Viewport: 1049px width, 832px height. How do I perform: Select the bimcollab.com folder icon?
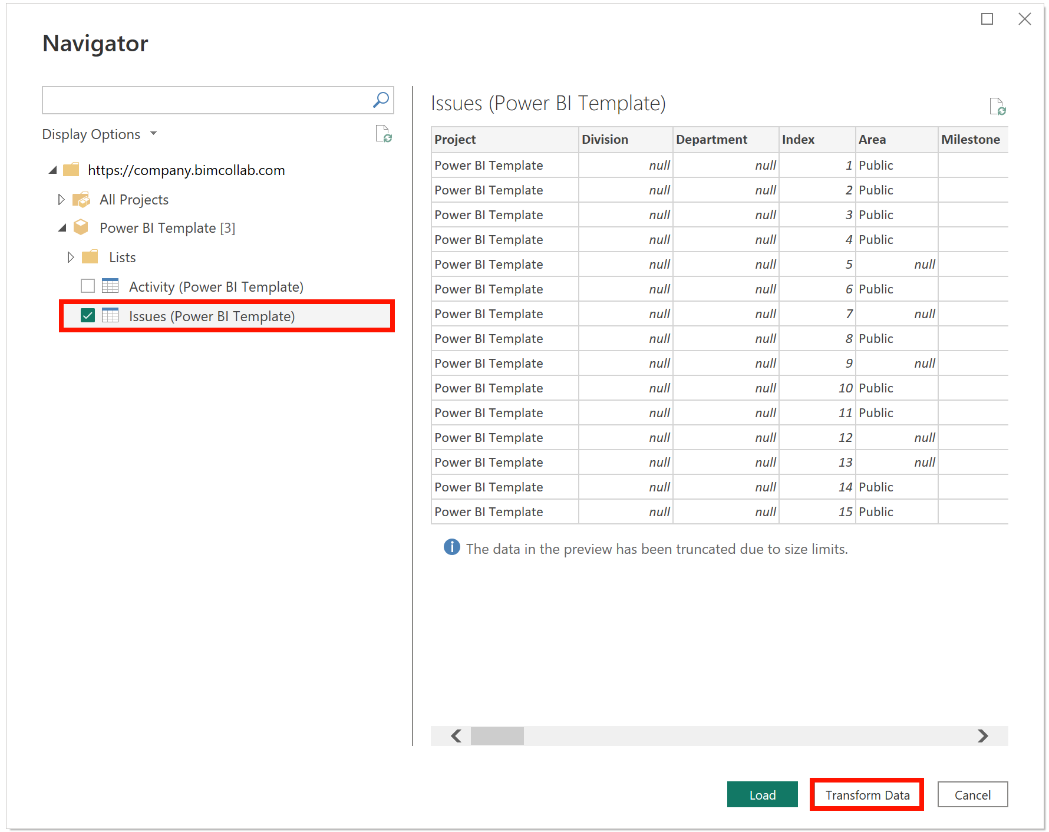coord(71,170)
